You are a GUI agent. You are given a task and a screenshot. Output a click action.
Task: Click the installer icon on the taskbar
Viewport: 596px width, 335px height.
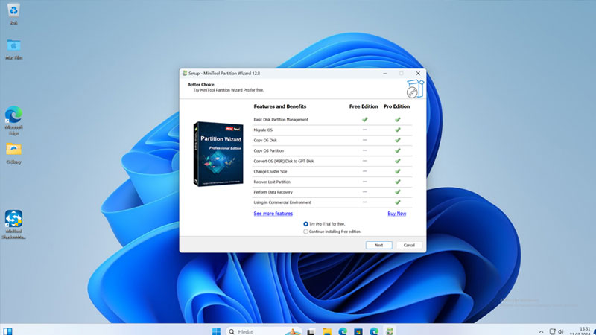[x=390, y=331]
